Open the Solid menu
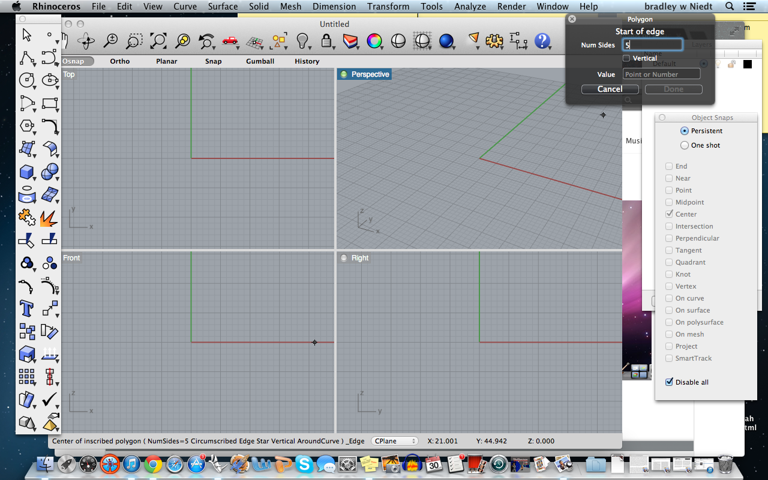 [x=259, y=7]
